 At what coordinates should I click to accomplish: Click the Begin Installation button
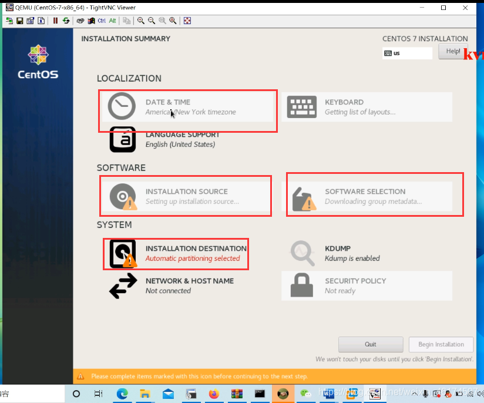441,344
